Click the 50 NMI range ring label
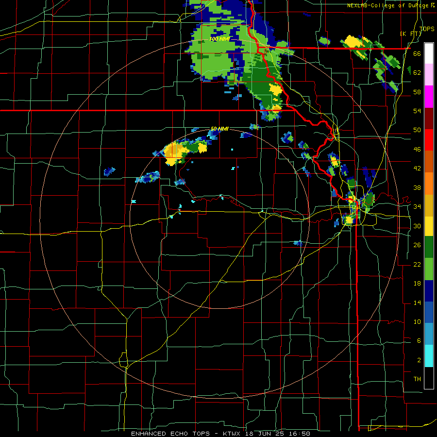 point(219,129)
